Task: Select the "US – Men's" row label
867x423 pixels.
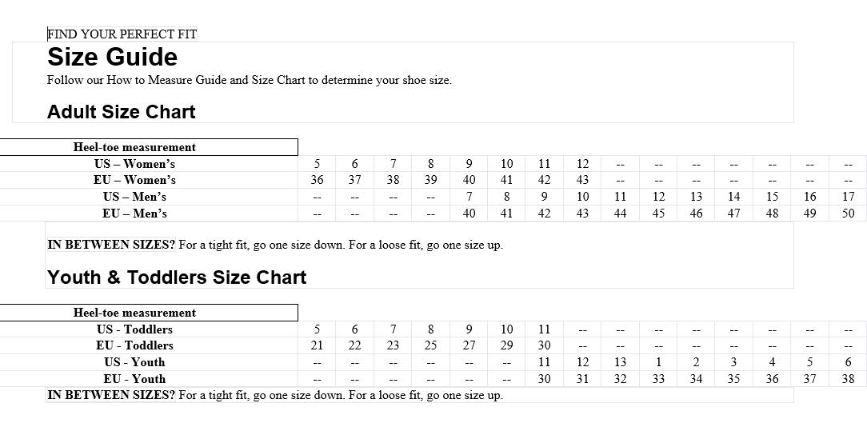Action: click(x=134, y=197)
